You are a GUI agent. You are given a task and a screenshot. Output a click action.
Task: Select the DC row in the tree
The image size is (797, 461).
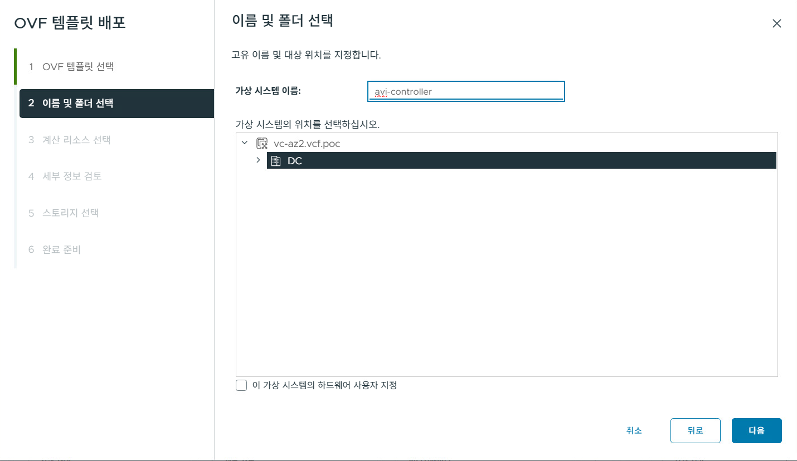tap(522, 161)
